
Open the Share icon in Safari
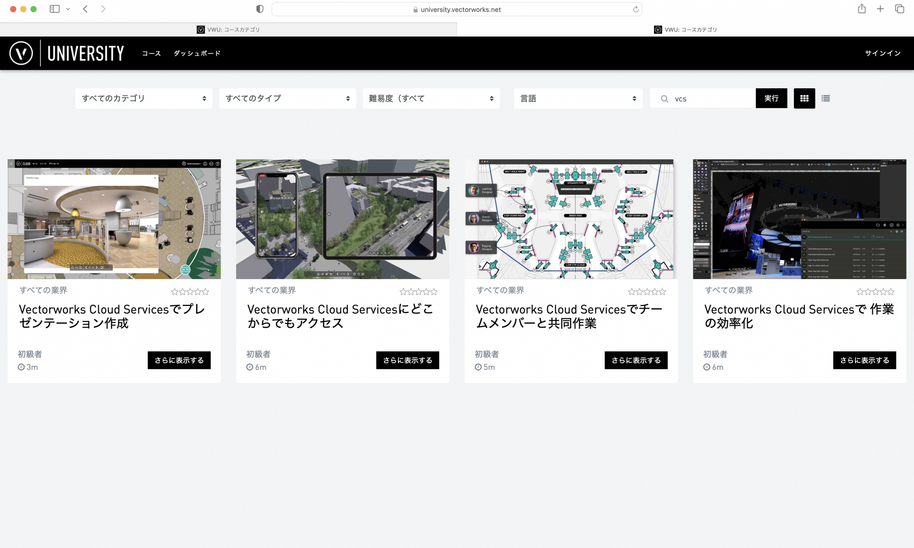point(861,8)
